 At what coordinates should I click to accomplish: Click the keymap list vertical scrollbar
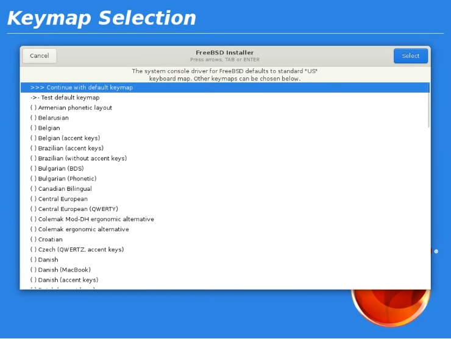[x=428, y=110]
